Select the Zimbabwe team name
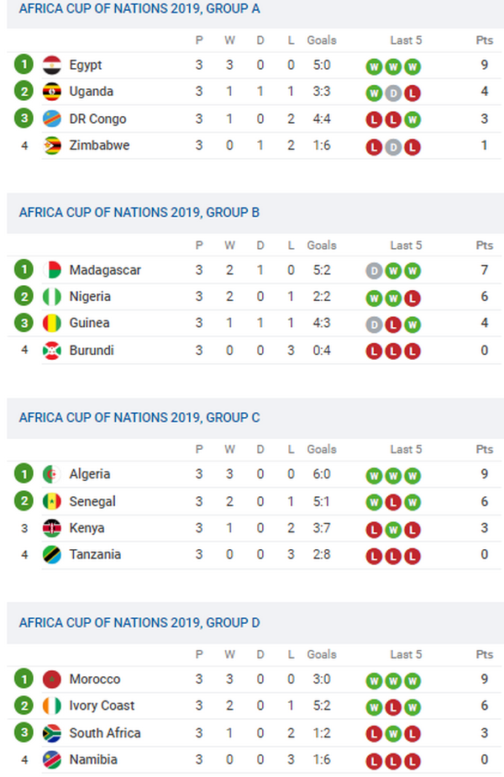The image size is (504, 777). point(99,145)
